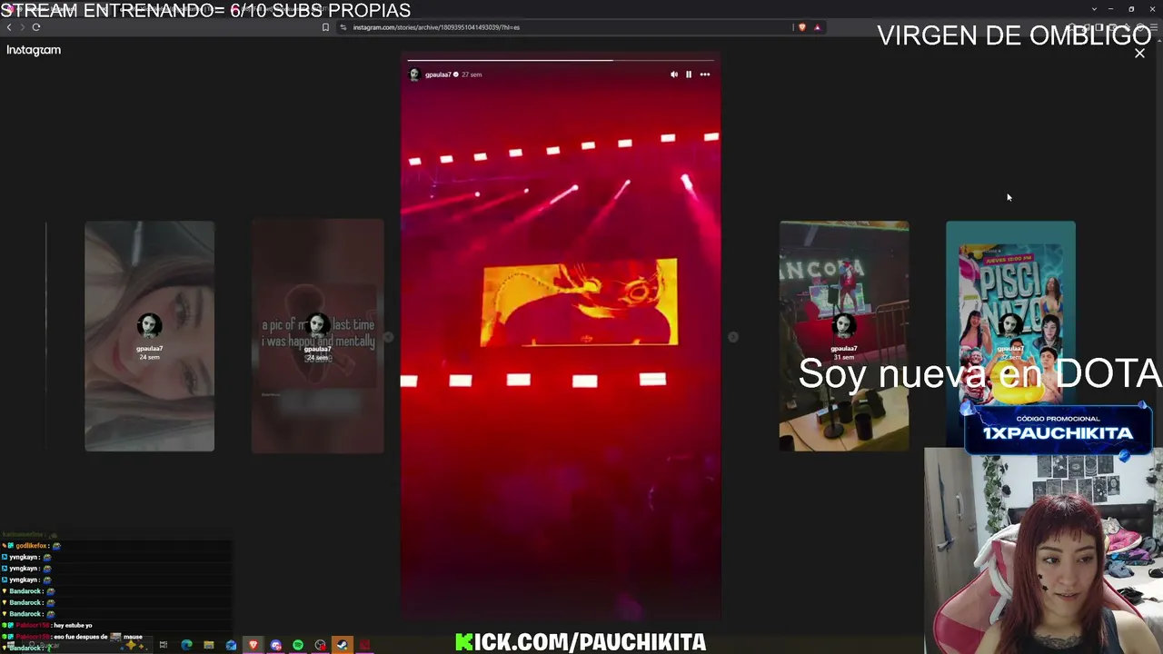Reload the page in the browser
This screenshot has width=1163, height=654.
[x=36, y=27]
